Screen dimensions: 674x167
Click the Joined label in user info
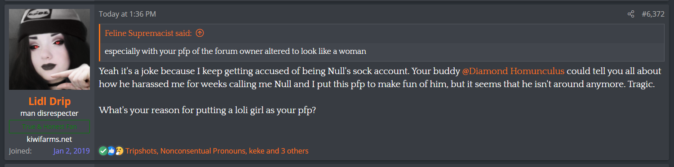pyautogui.click(x=20, y=151)
